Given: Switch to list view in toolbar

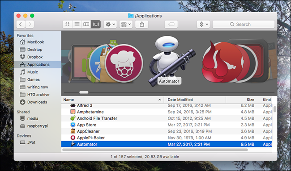Looking at the screenshot, I should pyautogui.click(x=77, y=24).
